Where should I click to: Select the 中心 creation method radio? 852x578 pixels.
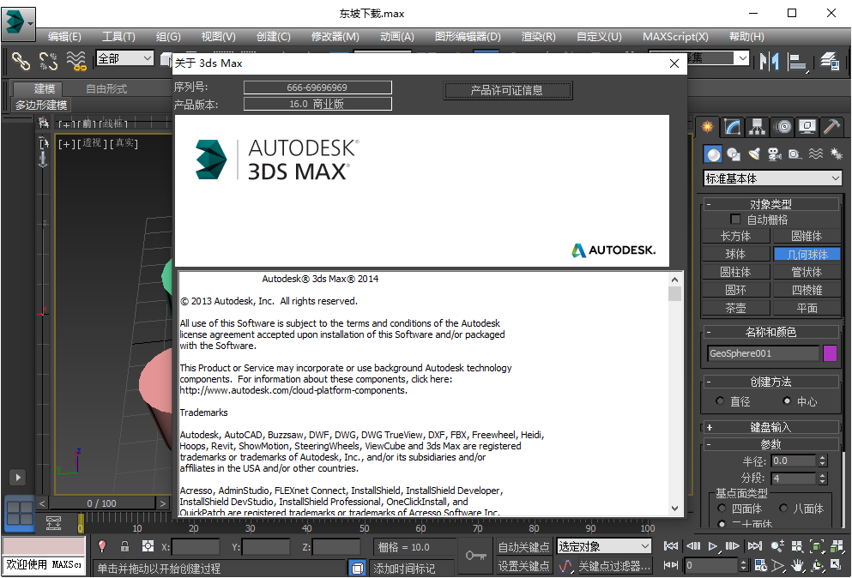point(786,400)
